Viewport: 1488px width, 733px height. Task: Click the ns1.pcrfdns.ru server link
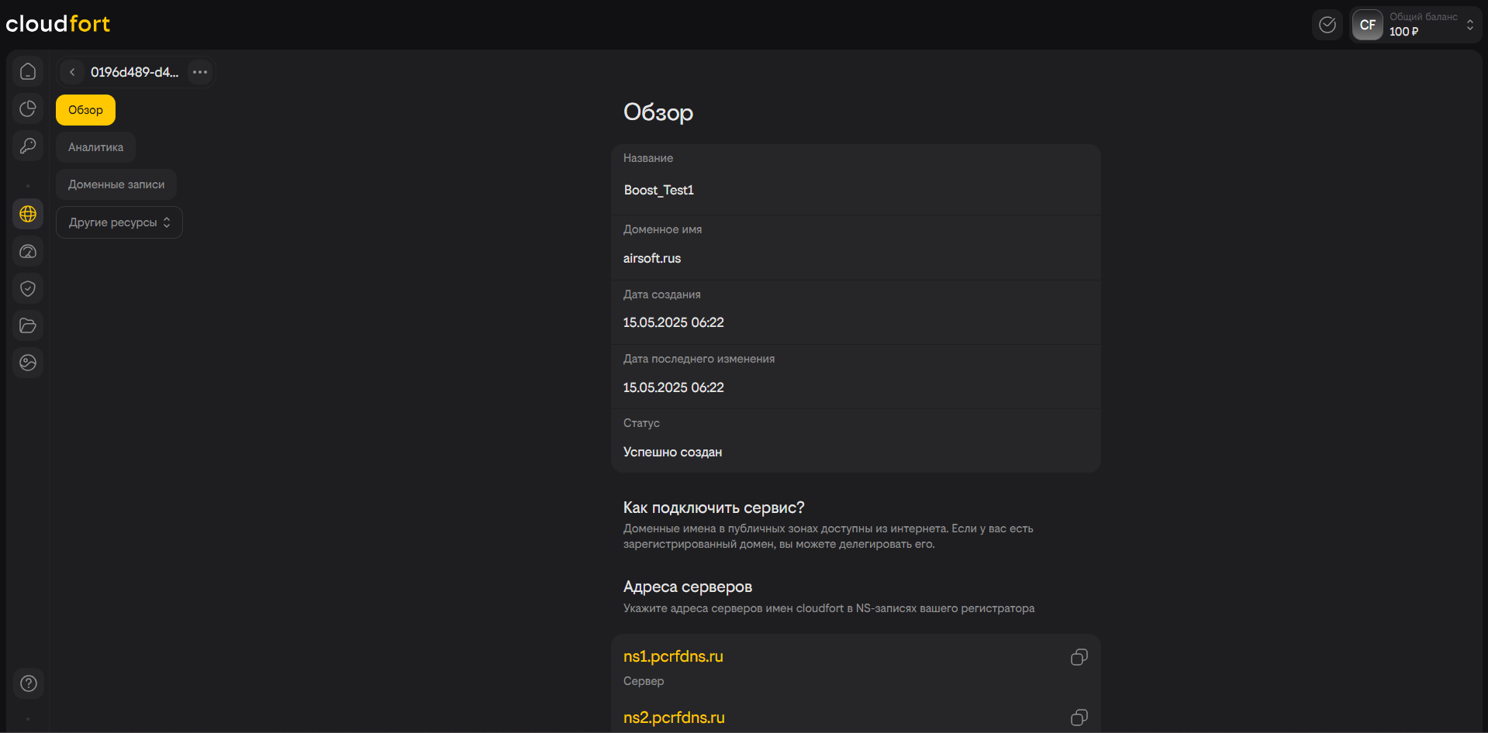point(673,656)
